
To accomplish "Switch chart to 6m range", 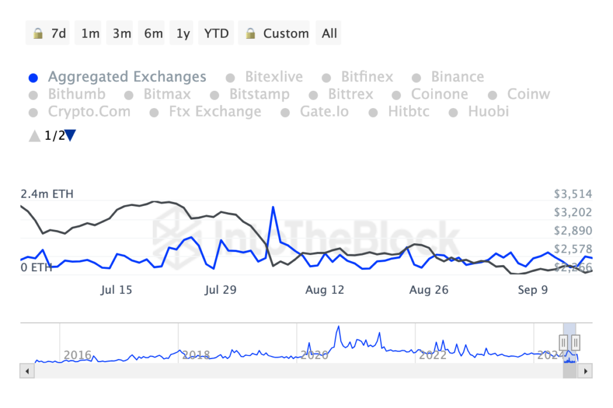I will tap(151, 33).
